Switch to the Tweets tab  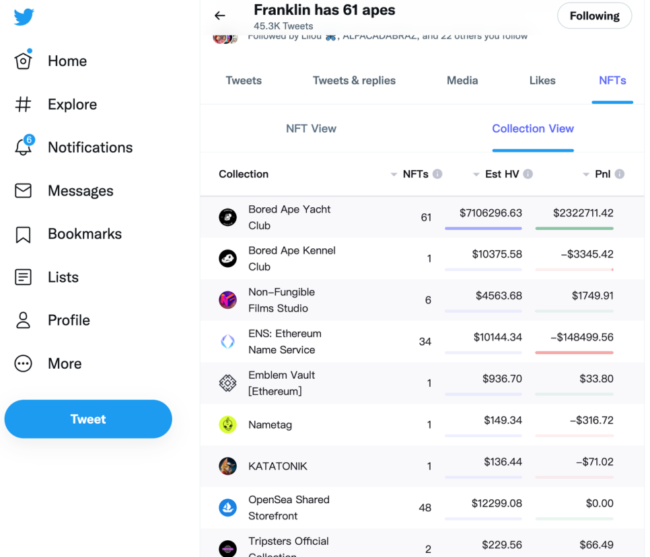click(244, 81)
